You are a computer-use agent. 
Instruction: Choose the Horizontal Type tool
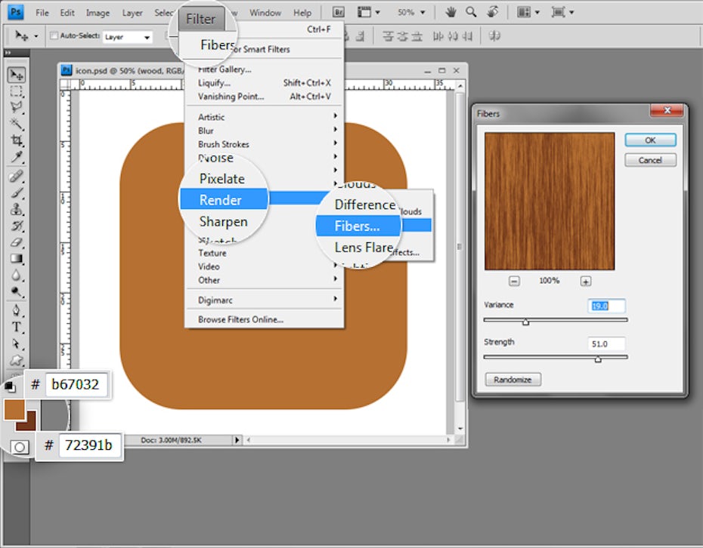(16, 327)
